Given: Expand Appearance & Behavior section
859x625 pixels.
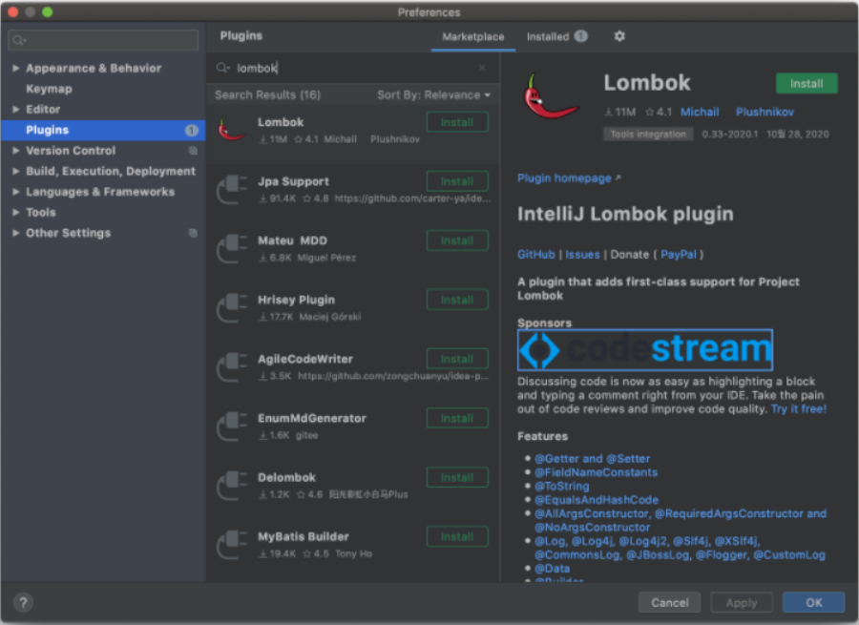Looking at the screenshot, I should [x=16, y=68].
